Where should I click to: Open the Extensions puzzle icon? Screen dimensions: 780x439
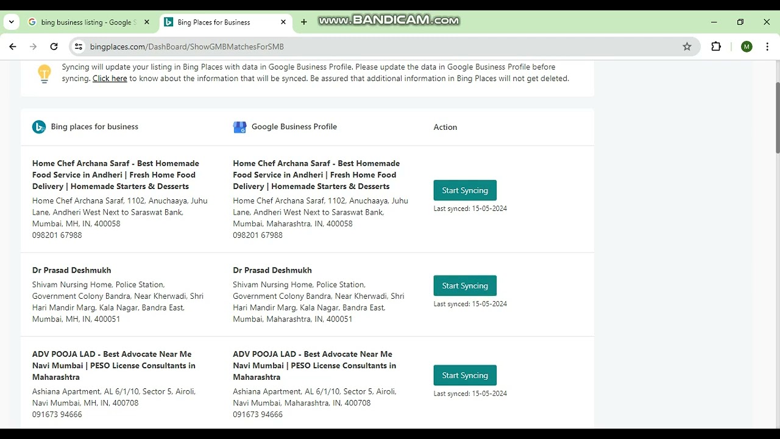716,46
